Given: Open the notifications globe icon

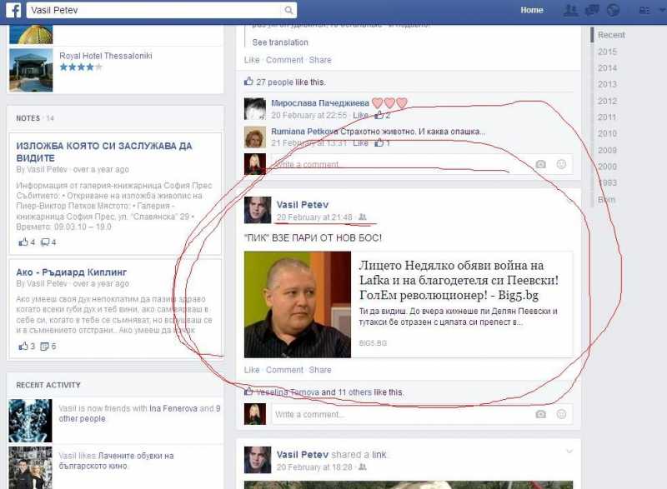Looking at the screenshot, I should click(x=613, y=11).
